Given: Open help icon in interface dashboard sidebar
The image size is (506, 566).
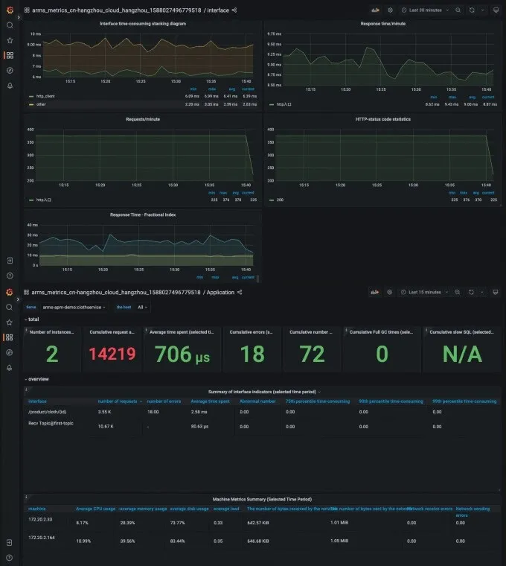Looking at the screenshot, I should pos(10,276).
